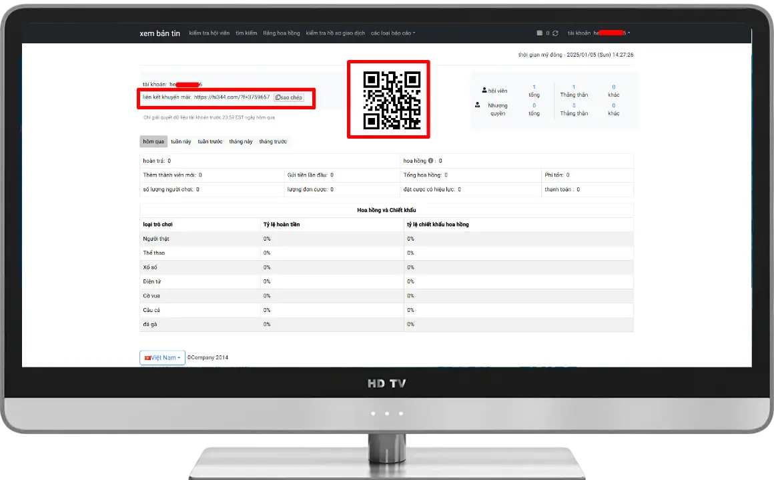Click Thêm thành viên mới: 0 cell

(x=212, y=175)
